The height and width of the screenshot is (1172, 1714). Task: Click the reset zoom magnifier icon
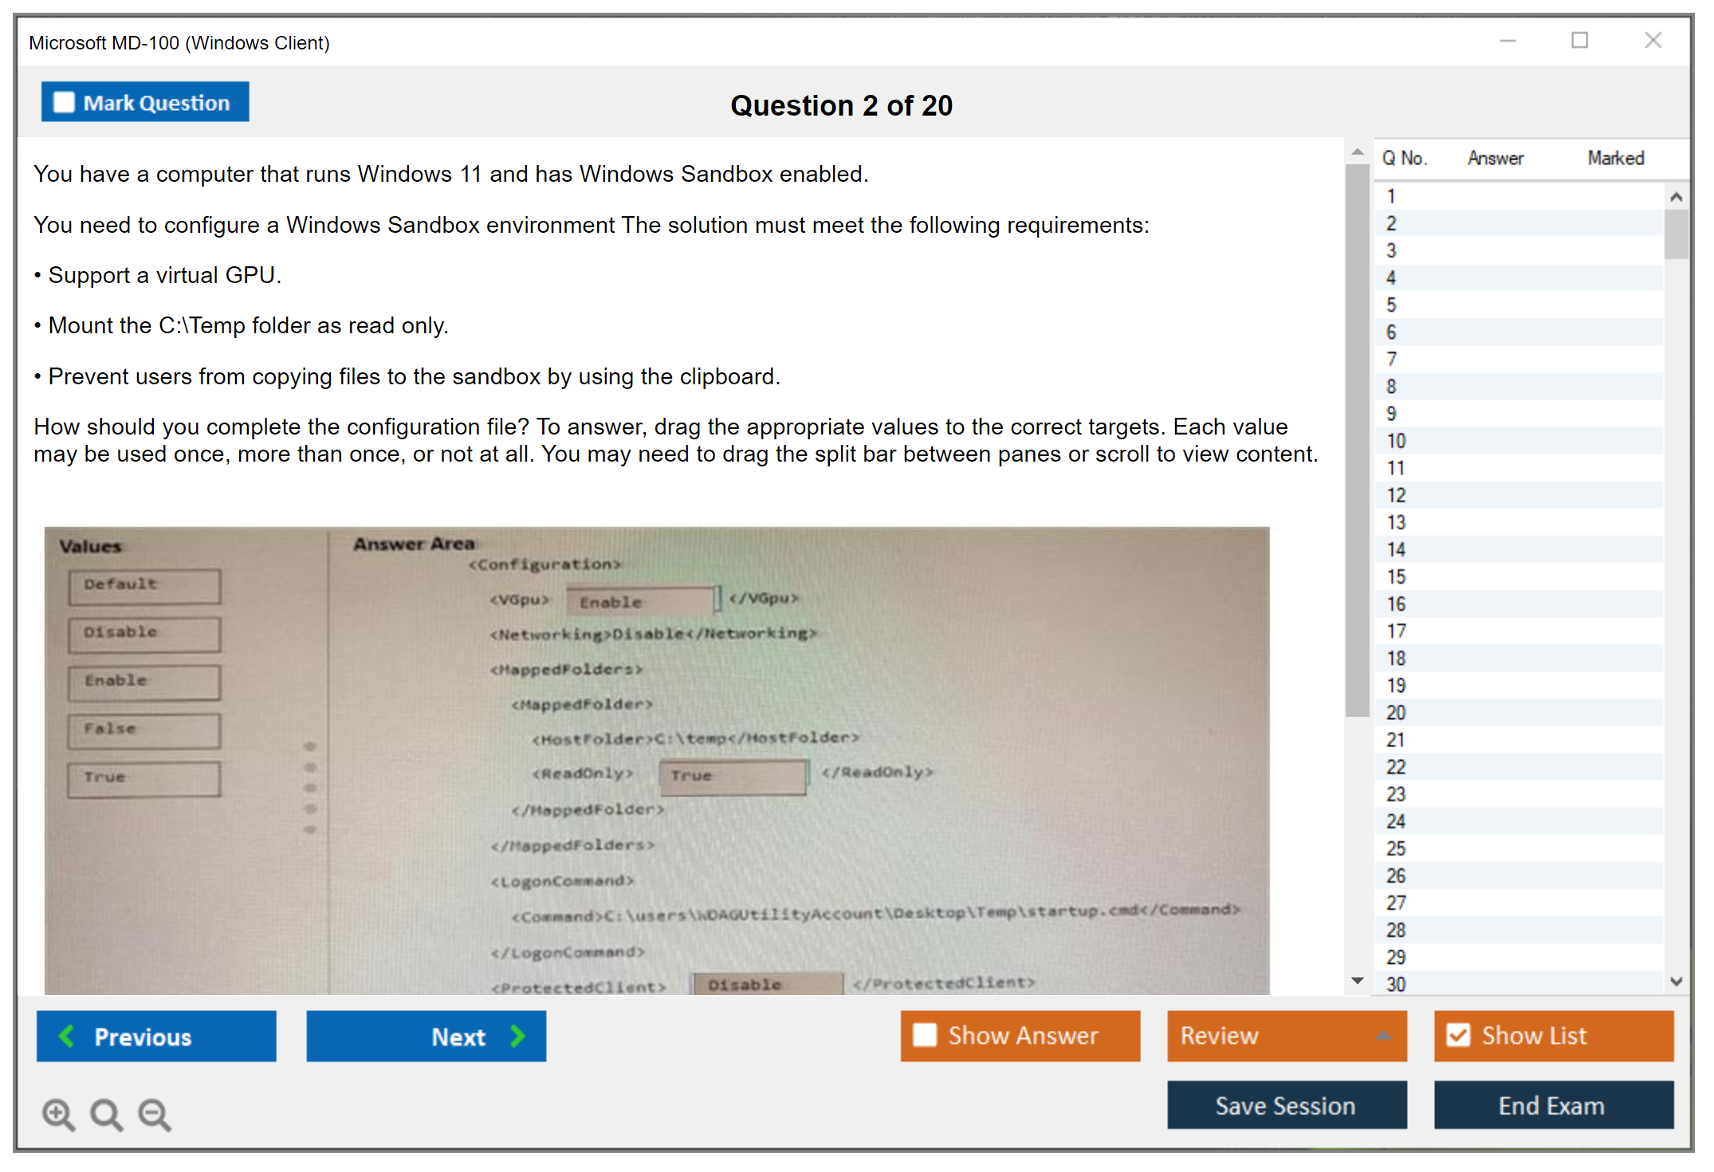pyautogui.click(x=106, y=1114)
